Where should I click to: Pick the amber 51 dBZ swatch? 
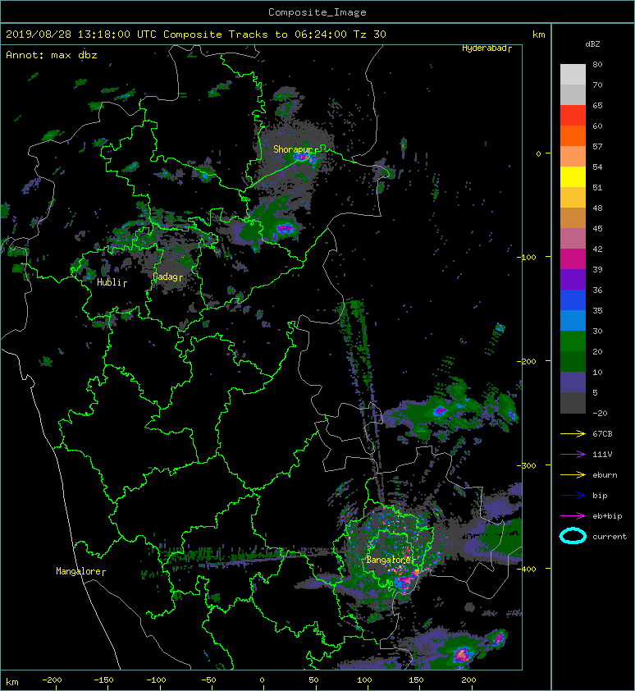point(573,198)
